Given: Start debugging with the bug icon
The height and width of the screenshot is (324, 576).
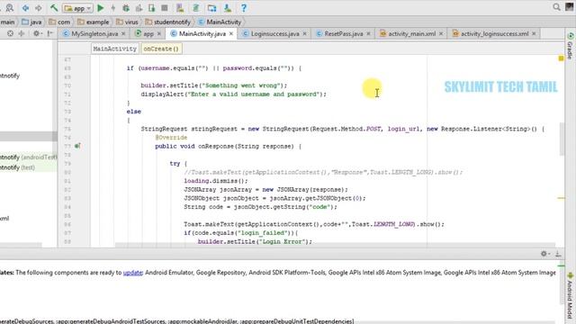Looking at the screenshot, I should click(x=126, y=8).
